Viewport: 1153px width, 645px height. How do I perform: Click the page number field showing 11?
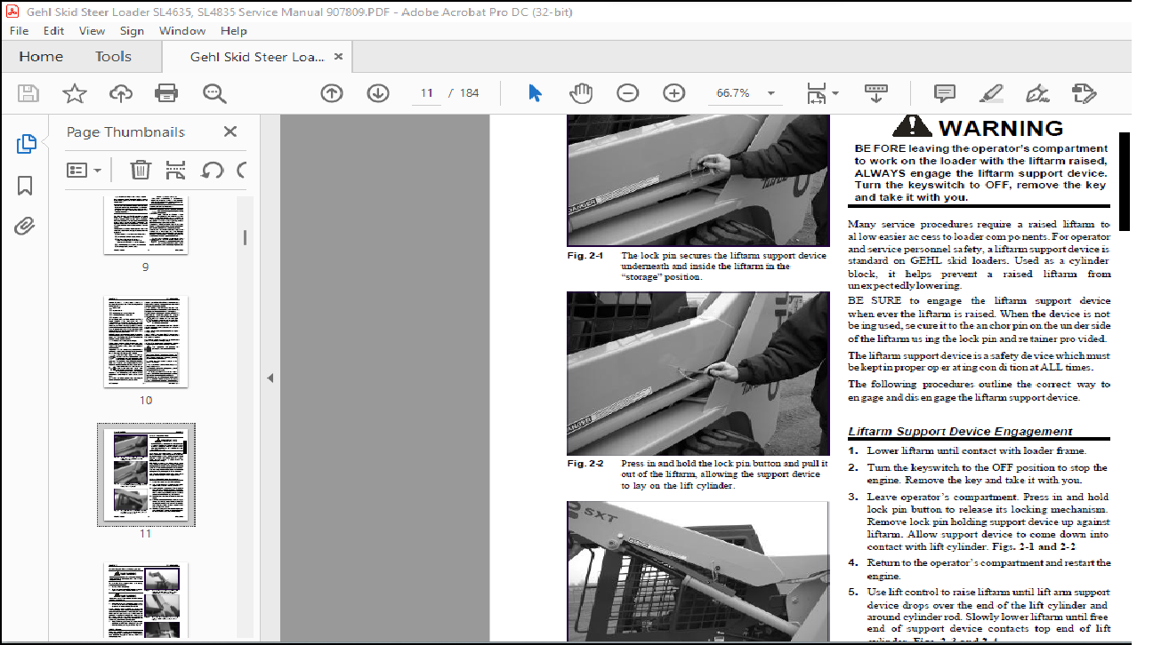pyautogui.click(x=427, y=93)
